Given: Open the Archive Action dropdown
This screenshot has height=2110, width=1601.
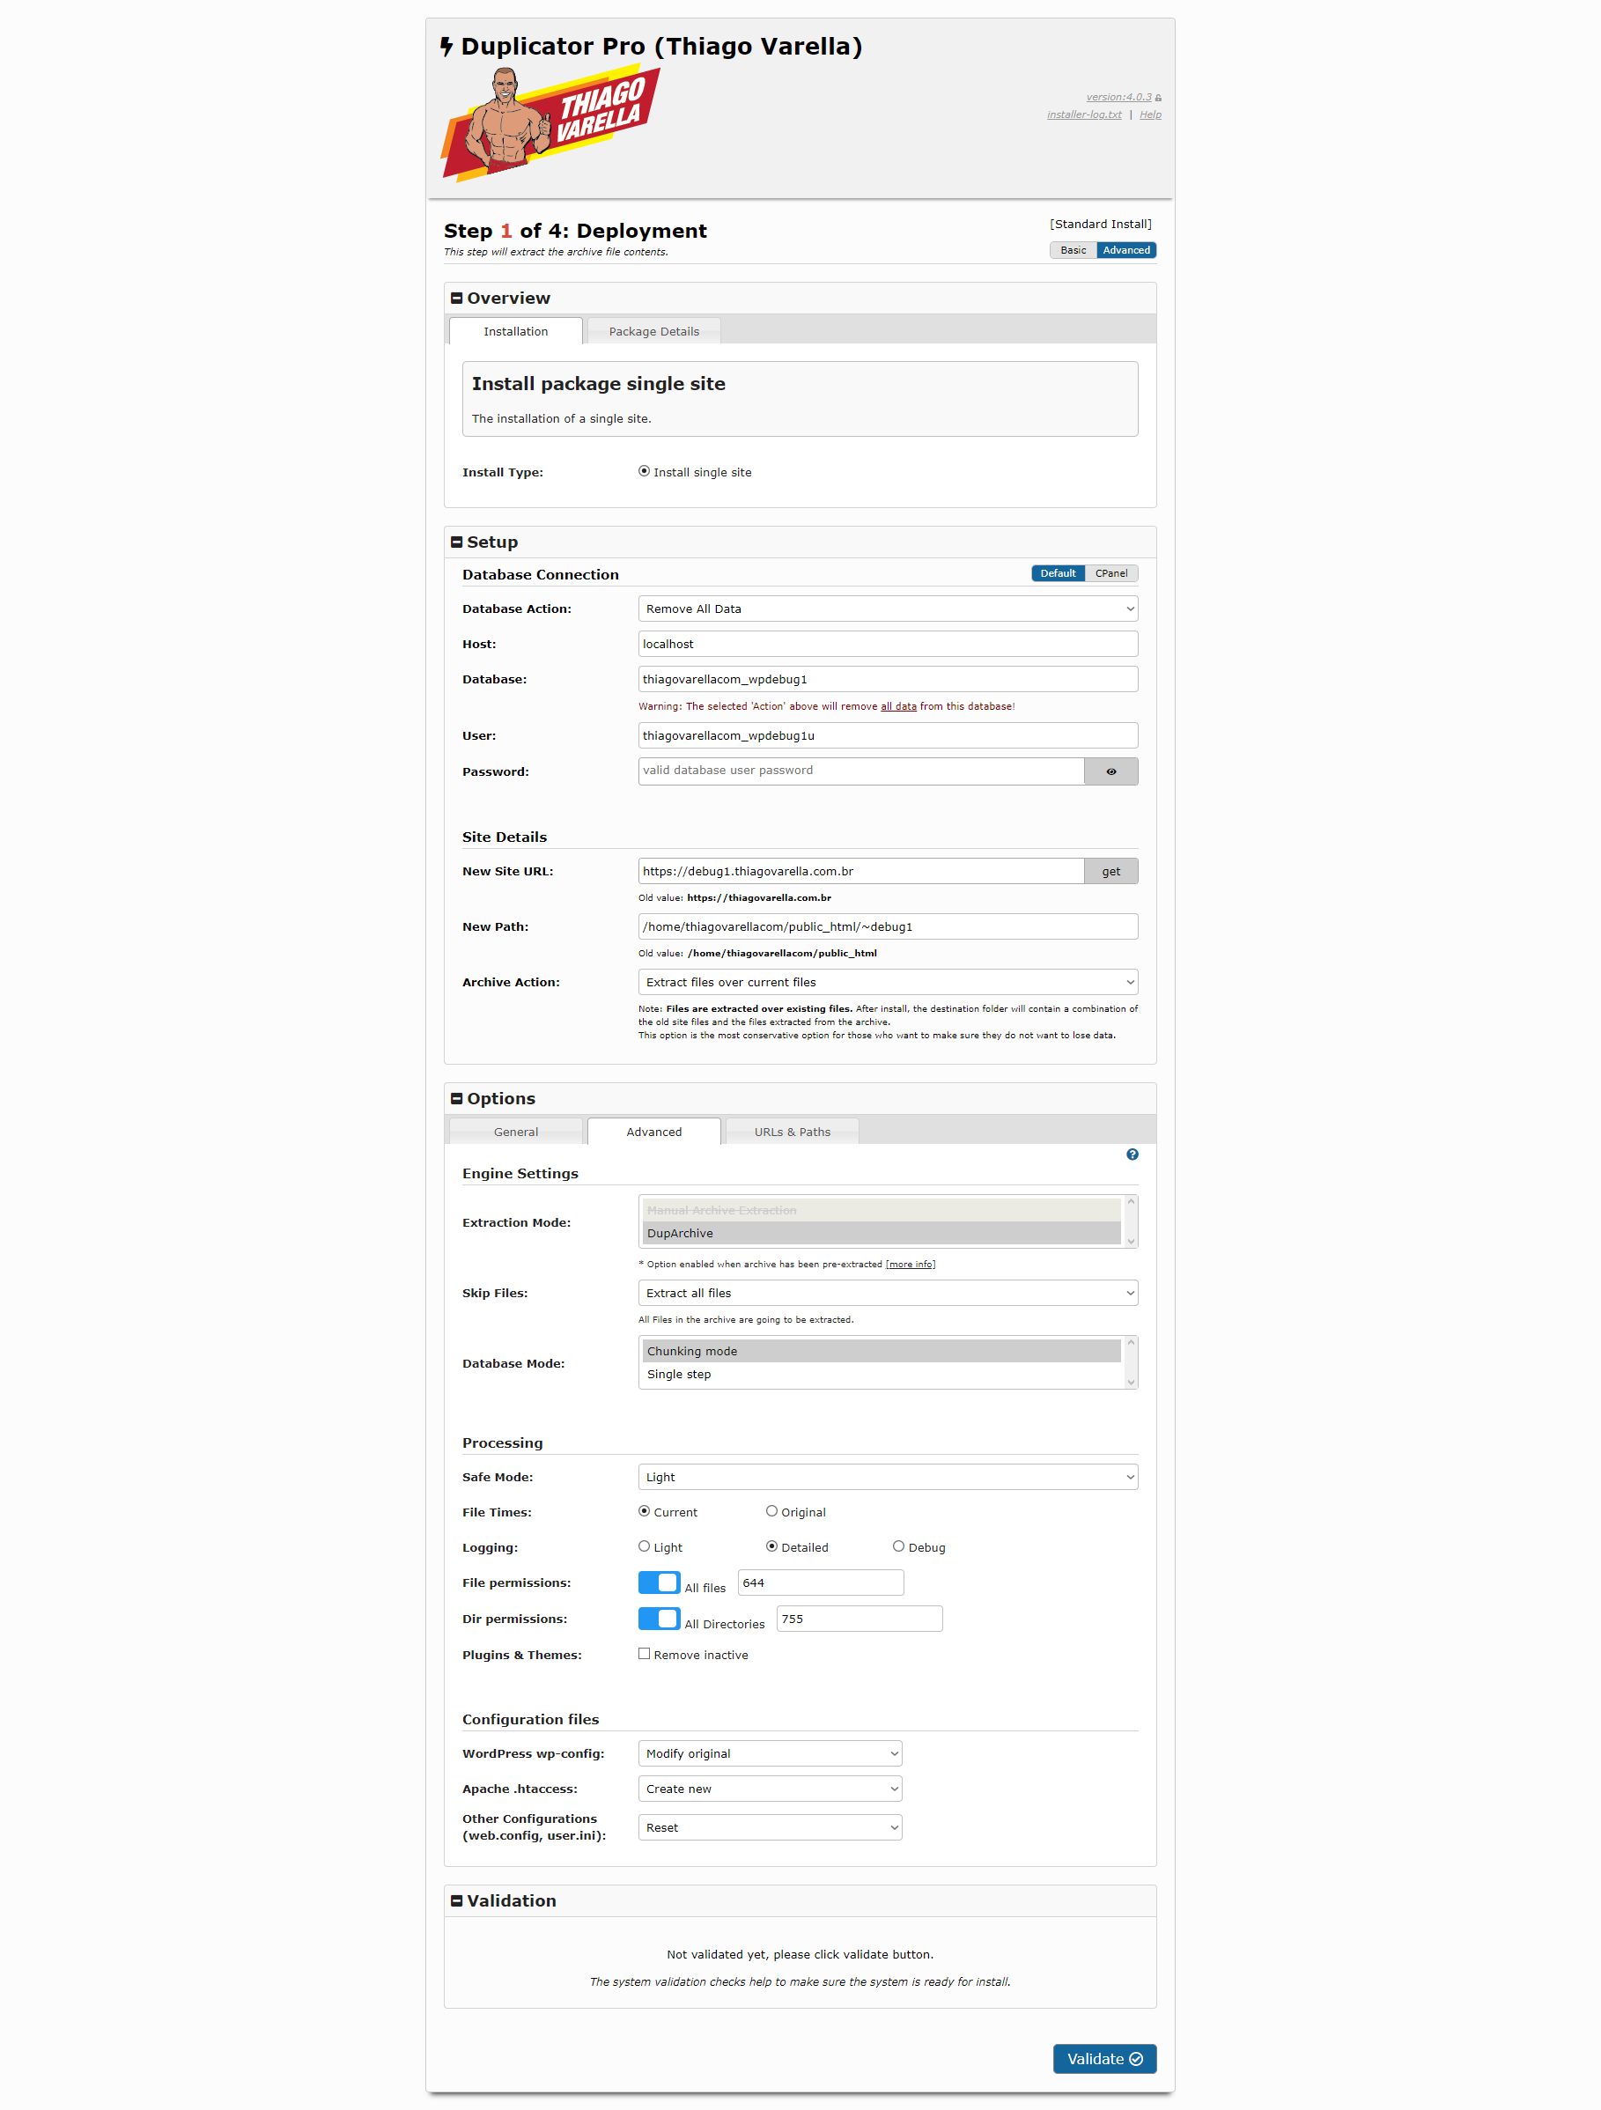Looking at the screenshot, I should click(888, 983).
